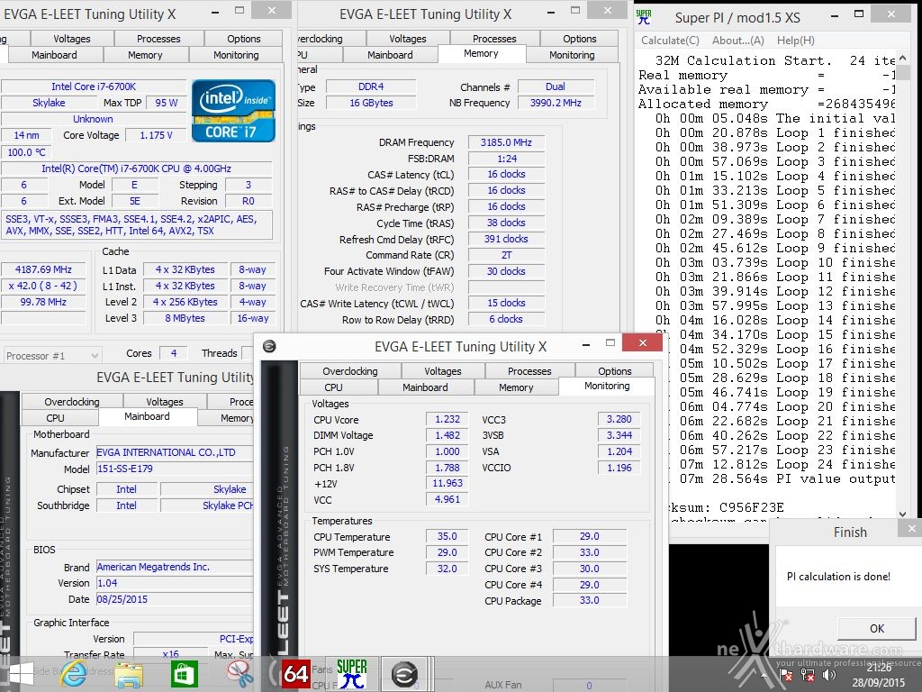Open CPU tab in Motherboard info window
The height and width of the screenshot is (692, 922).
[x=55, y=418]
